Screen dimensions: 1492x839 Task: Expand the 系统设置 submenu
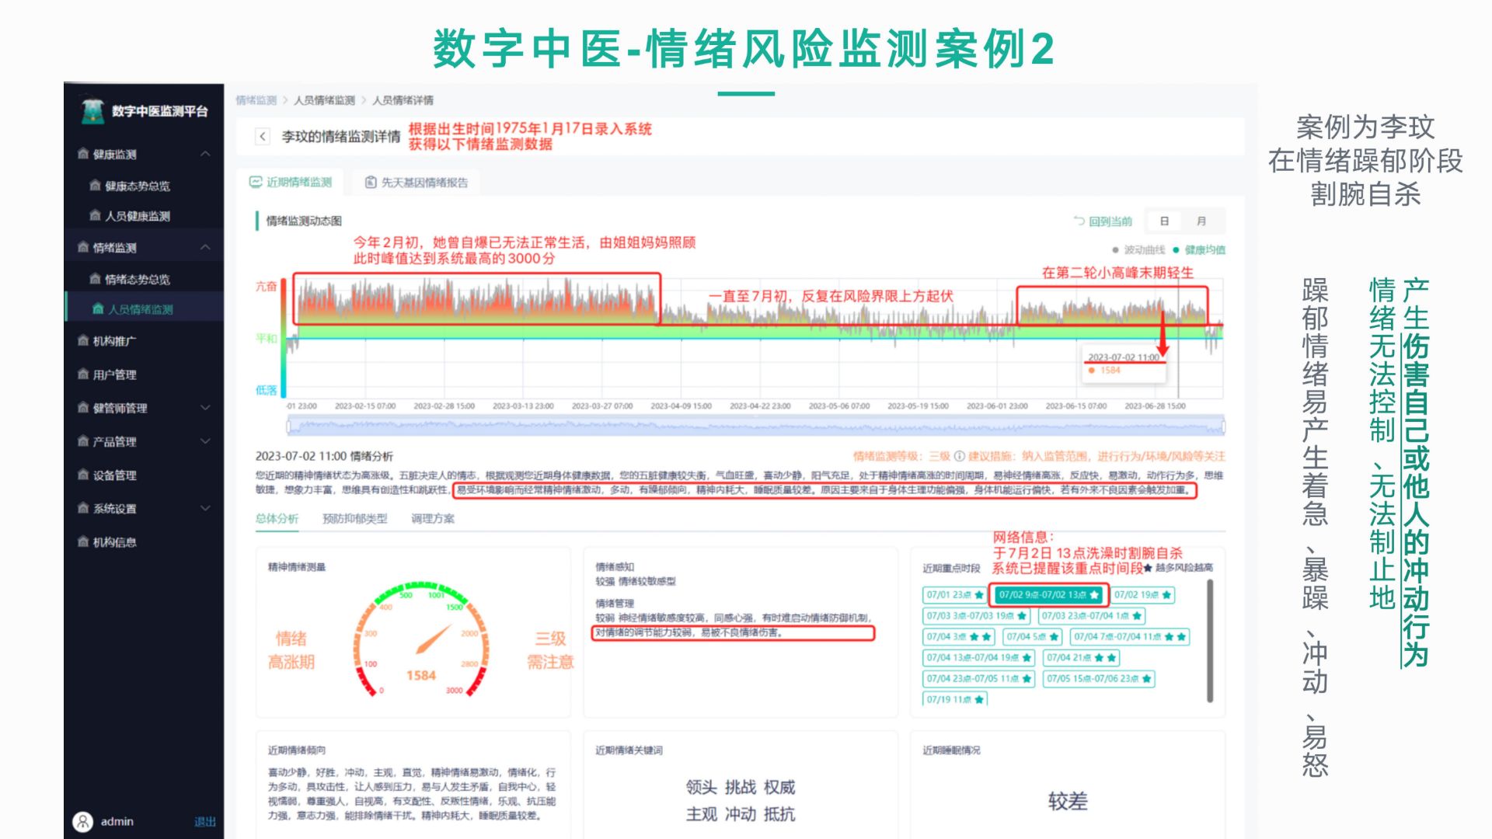coord(205,508)
